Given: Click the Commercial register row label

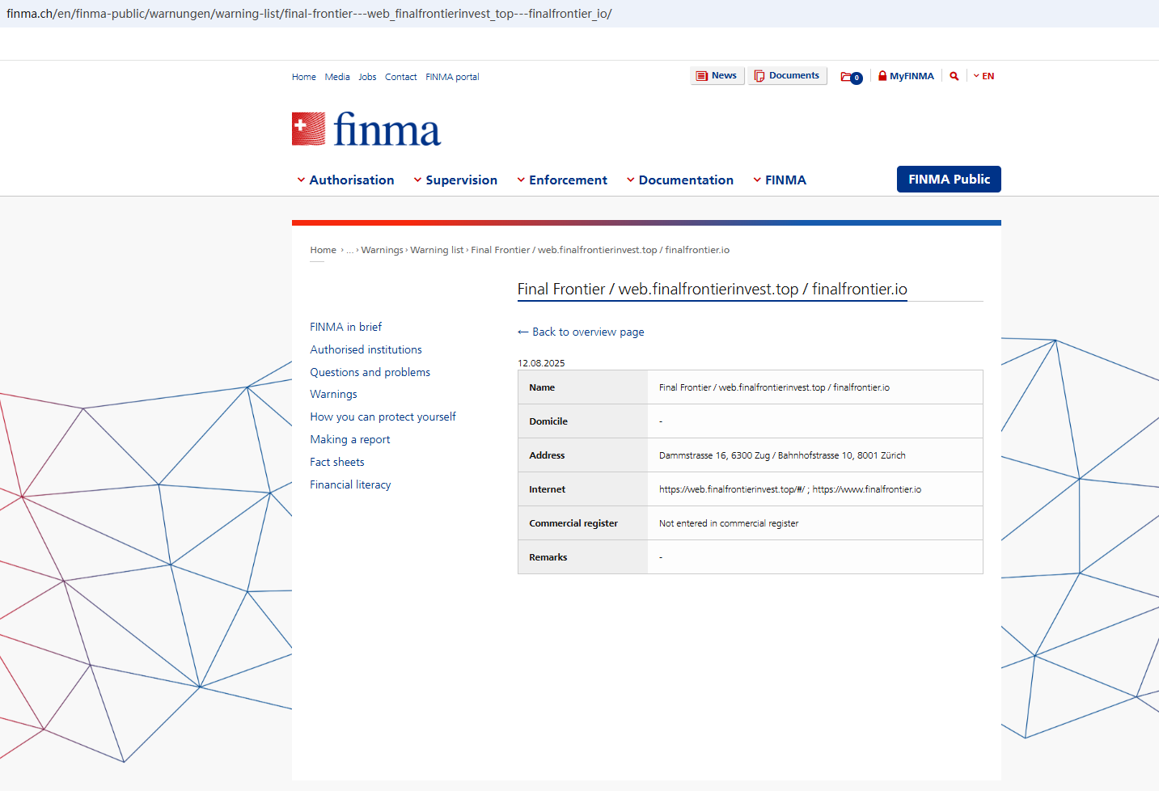Looking at the screenshot, I should [x=573, y=523].
